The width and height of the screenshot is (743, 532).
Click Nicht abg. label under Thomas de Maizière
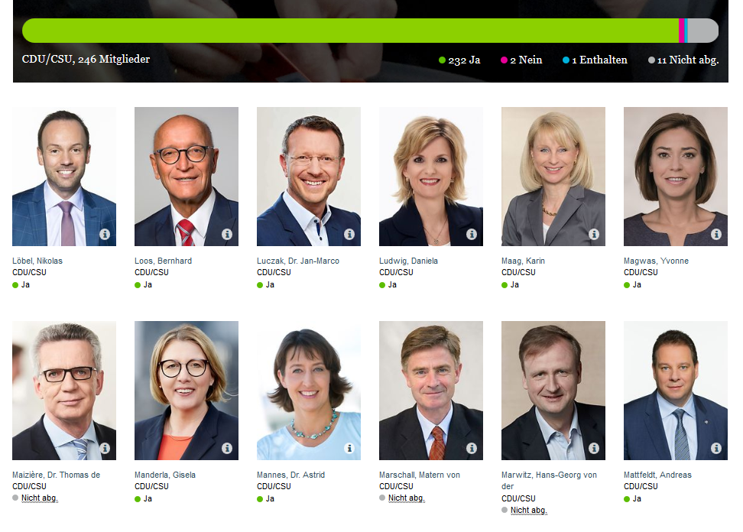[39, 498]
